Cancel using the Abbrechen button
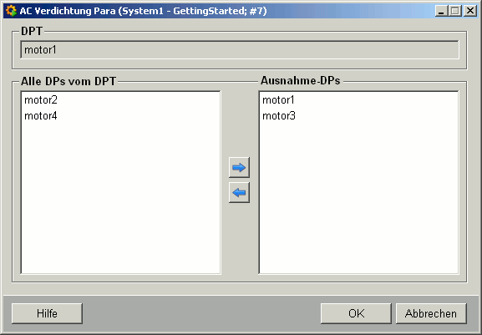The image size is (482, 335). tap(431, 313)
